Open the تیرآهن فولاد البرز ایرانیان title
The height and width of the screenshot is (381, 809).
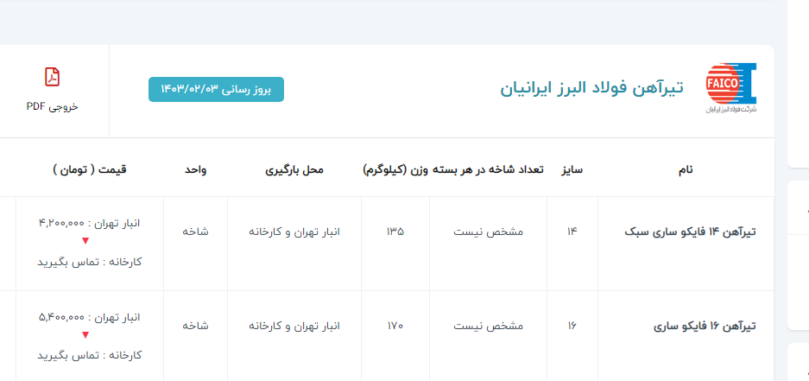pyautogui.click(x=591, y=88)
